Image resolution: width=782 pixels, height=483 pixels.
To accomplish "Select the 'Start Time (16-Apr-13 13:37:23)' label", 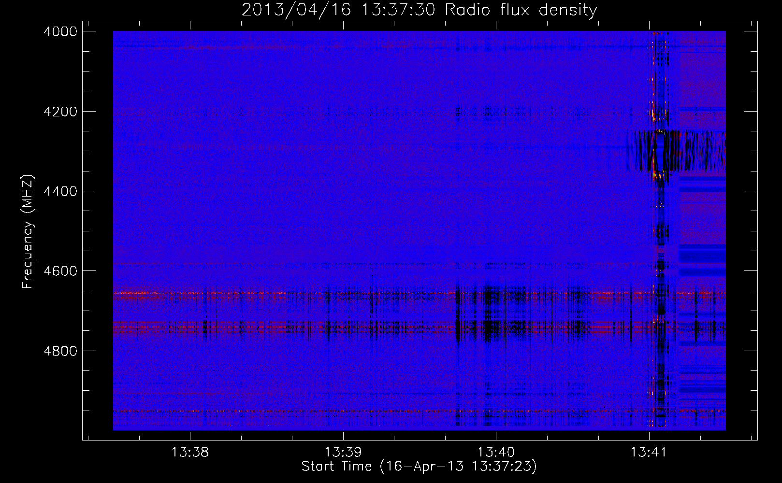I will tap(419, 467).
